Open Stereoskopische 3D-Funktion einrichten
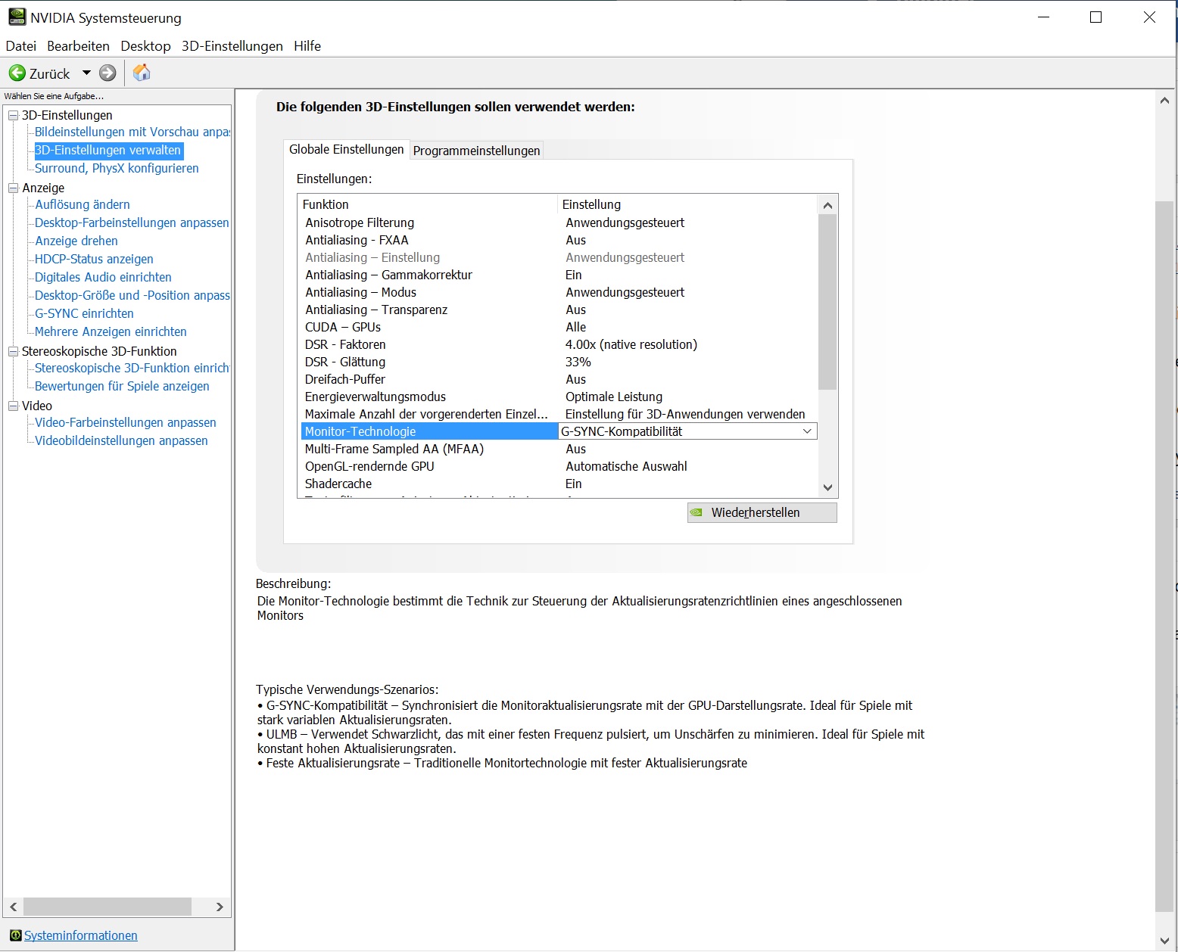This screenshot has width=1178, height=952. (x=132, y=368)
